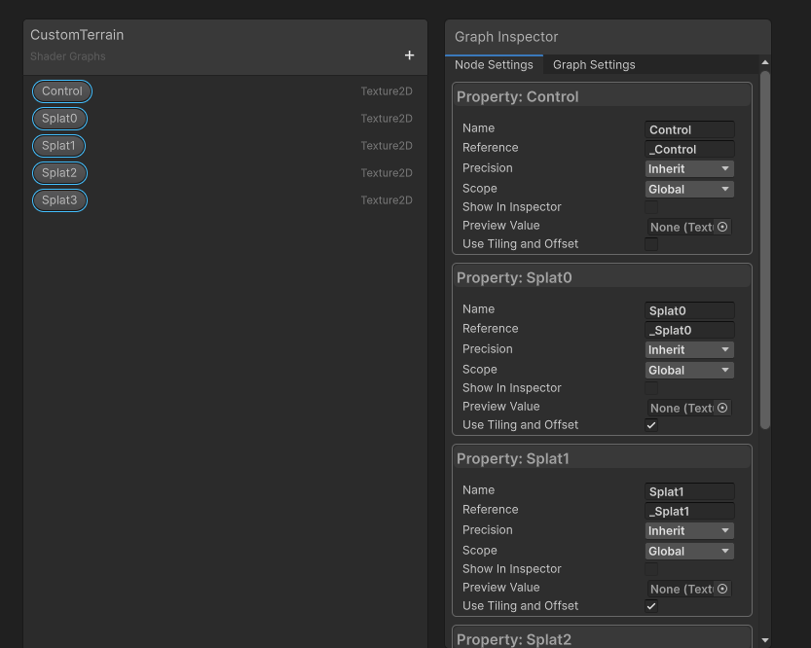Select the Splat2 property in blackboard
Viewport: 811px width, 648px height.
coord(59,173)
